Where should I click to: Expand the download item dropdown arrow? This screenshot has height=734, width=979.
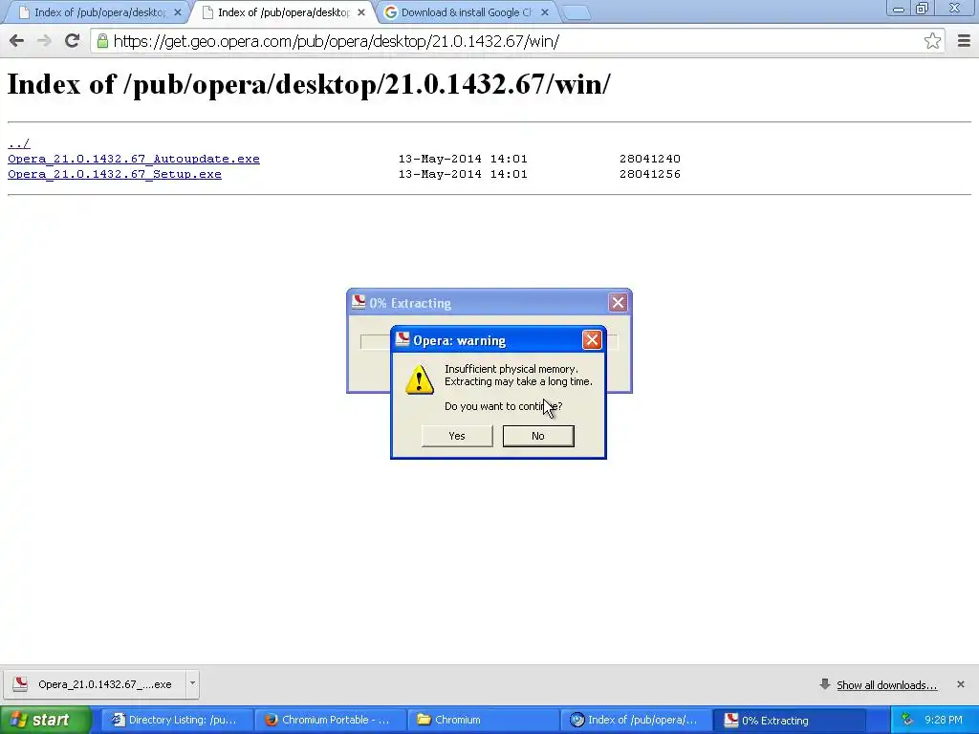[192, 683]
